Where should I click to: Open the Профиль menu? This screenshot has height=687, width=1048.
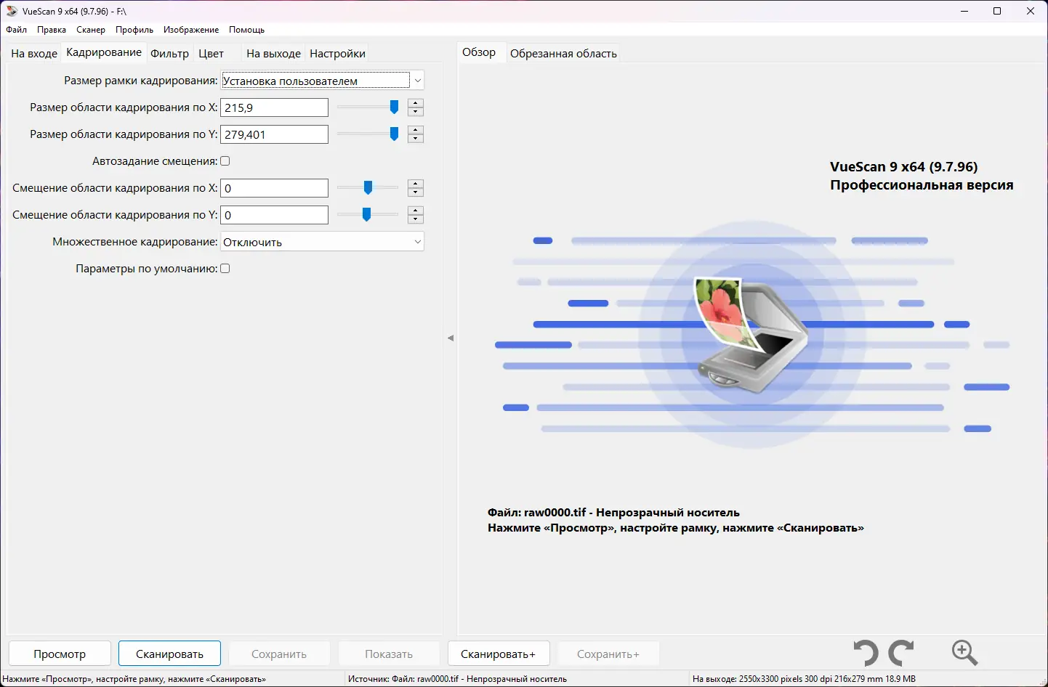(134, 30)
